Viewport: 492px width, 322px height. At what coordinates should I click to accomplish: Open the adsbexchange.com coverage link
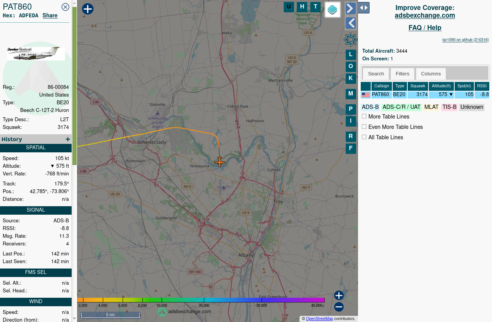coord(425,15)
